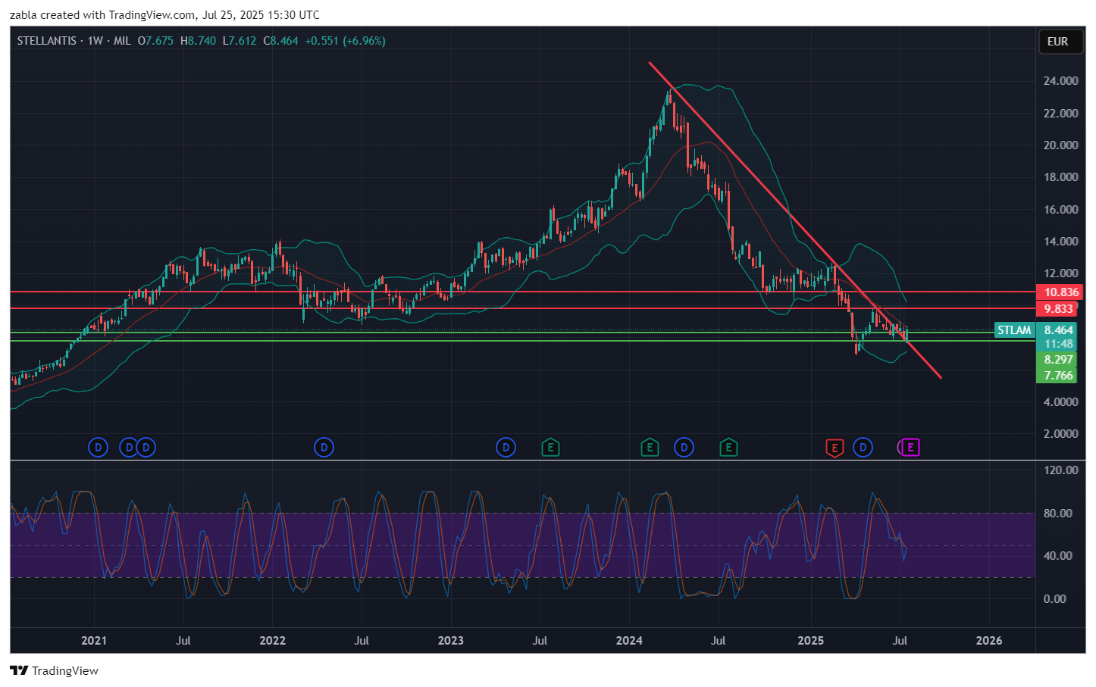Click the STELLANTIS symbol title

click(x=46, y=41)
